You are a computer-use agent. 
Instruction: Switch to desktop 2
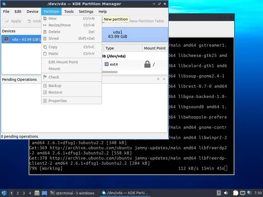point(18,193)
